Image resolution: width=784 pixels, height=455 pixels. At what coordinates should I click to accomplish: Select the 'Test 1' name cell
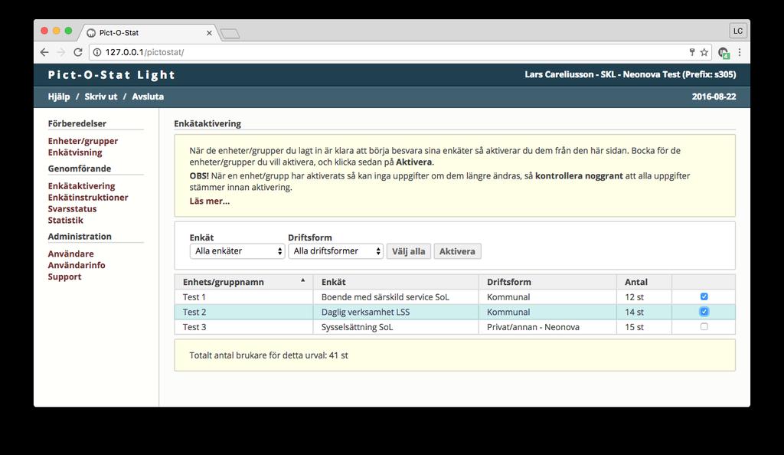pyautogui.click(x=244, y=297)
